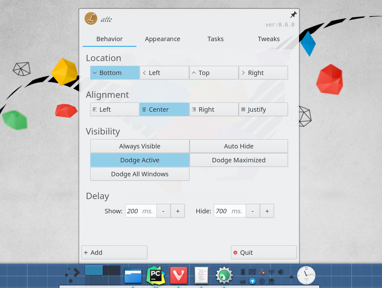Click the Telegram tray icon
Viewport: 382px width, 288px height.
pos(252,281)
